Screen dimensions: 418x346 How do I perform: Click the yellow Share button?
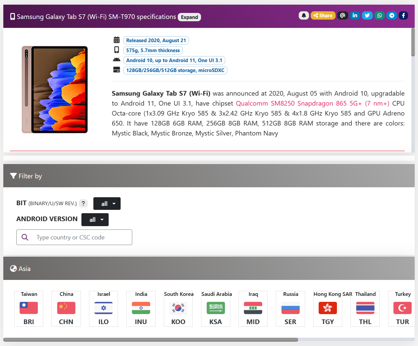[x=323, y=15]
